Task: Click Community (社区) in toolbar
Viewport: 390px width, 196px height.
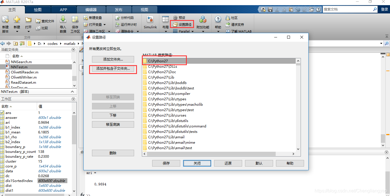Action: (232, 18)
